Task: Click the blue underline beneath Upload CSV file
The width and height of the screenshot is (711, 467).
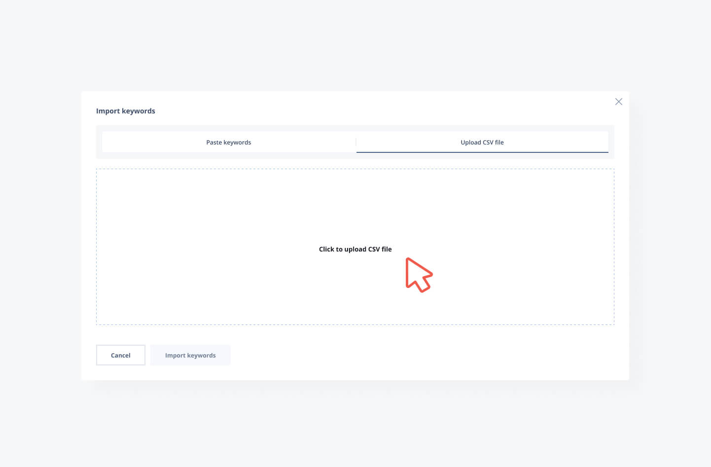Action: [482, 152]
